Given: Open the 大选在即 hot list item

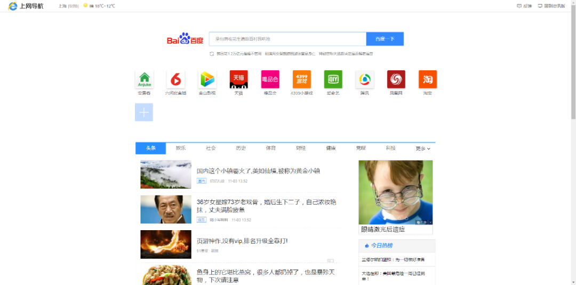Looking at the screenshot, I should (x=394, y=276).
